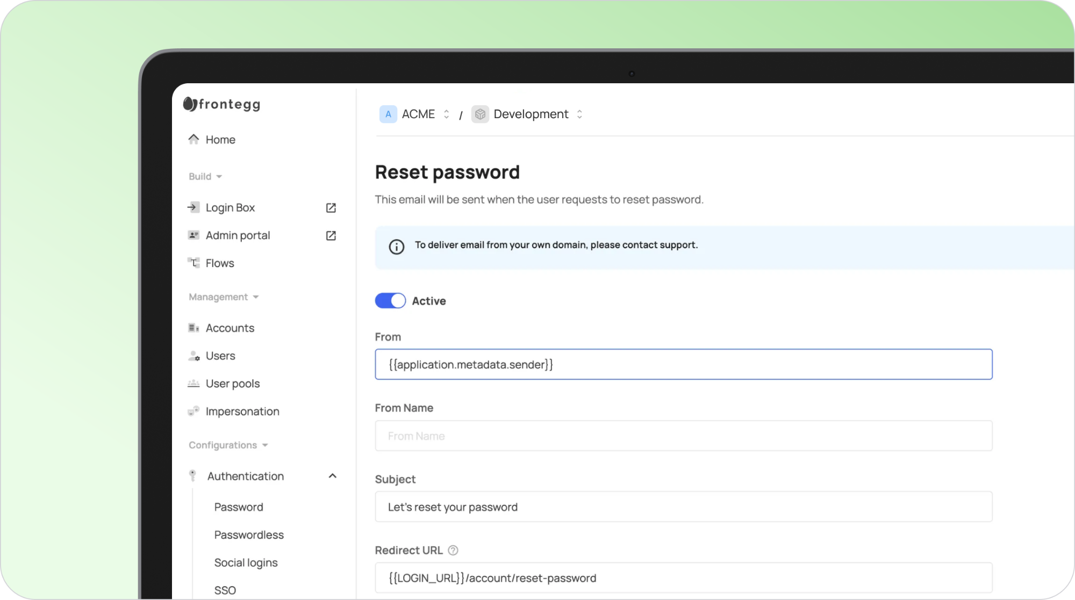Click the User pools icon
This screenshot has width=1075, height=600.
click(x=193, y=384)
